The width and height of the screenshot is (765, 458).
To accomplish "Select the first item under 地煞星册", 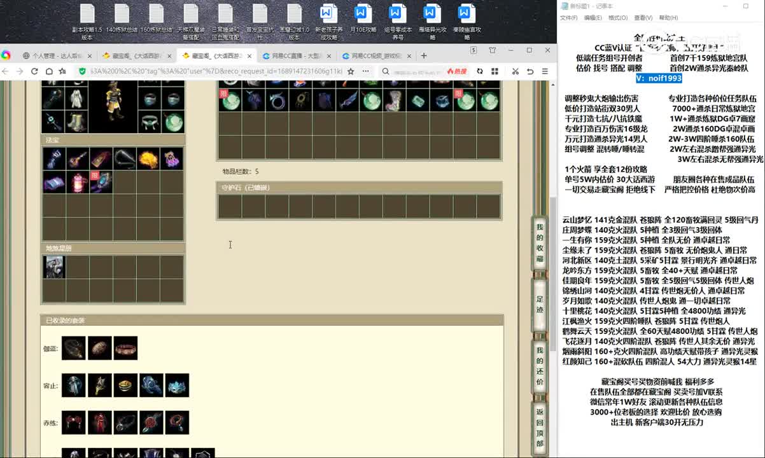I will point(54,267).
